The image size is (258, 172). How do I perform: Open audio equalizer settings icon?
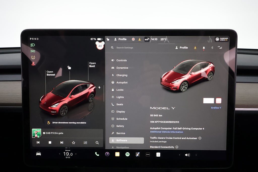[85, 143]
